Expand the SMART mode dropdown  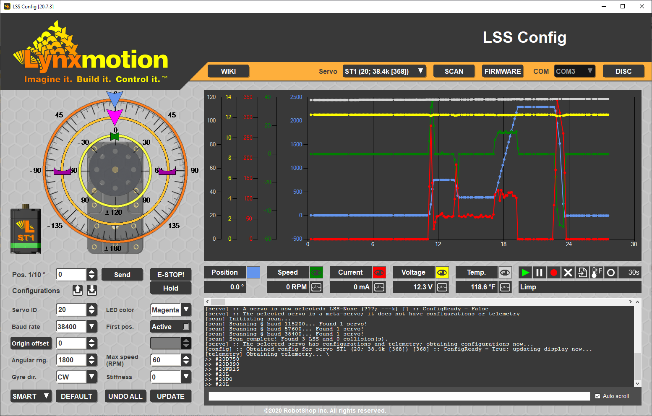[31, 396]
